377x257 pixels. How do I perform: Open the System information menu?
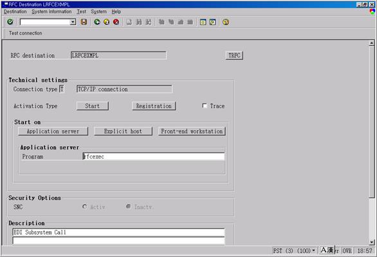point(51,12)
